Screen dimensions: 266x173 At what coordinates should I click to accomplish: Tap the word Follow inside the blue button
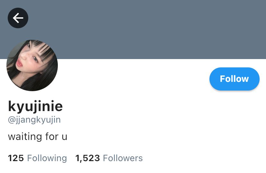pos(234,79)
